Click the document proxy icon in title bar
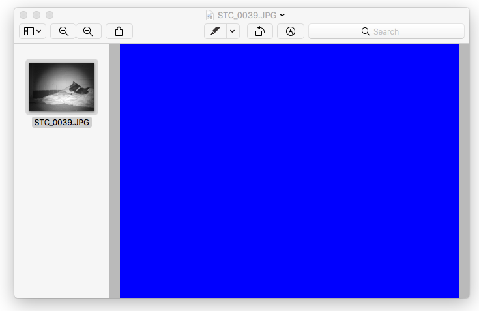 [210, 15]
